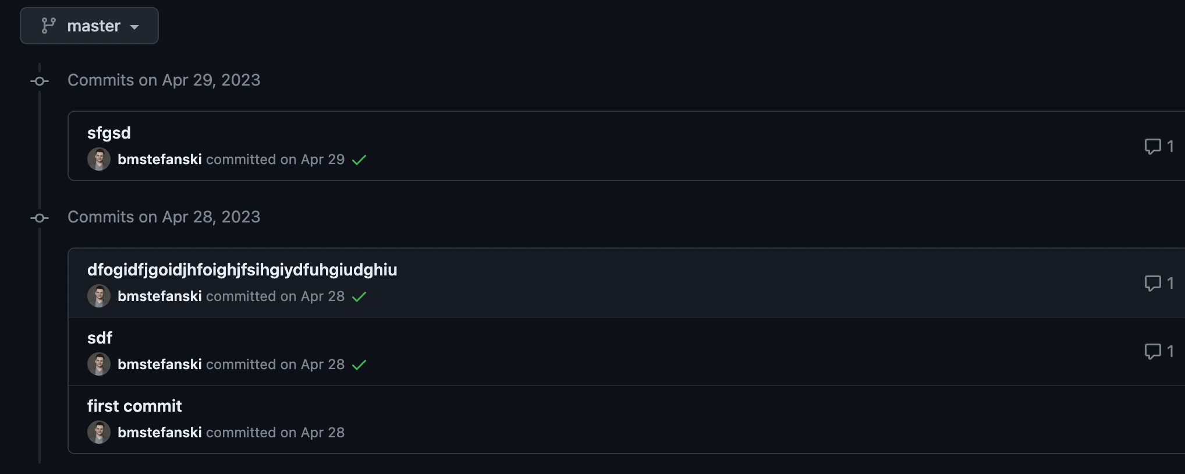This screenshot has width=1185, height=474.
Task: Click the commit graph dot near Apr 28 heading
Action: pyautogui.click(x=39, y=218)
